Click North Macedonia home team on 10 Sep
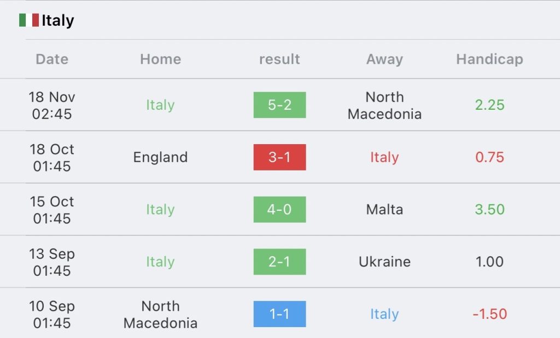 click(161, 315)
